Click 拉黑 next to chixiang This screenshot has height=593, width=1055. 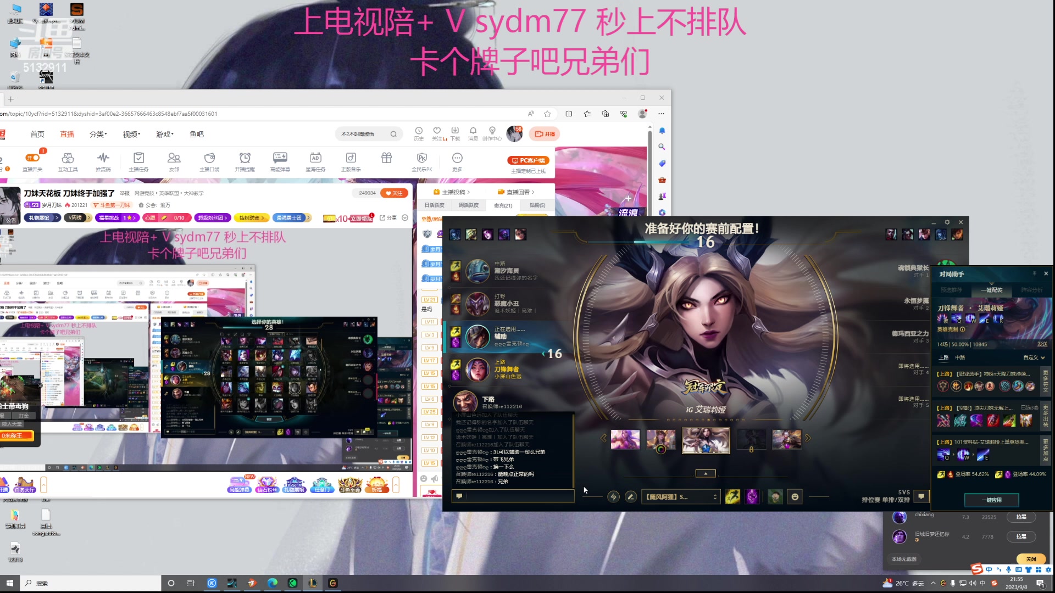1021,517
